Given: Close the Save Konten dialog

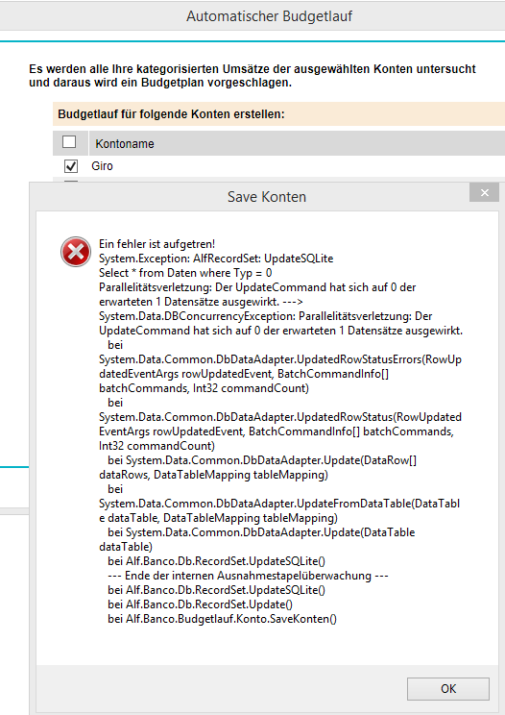Looking at the screenshot, I should pyautogui.click(x=485, y=193).
